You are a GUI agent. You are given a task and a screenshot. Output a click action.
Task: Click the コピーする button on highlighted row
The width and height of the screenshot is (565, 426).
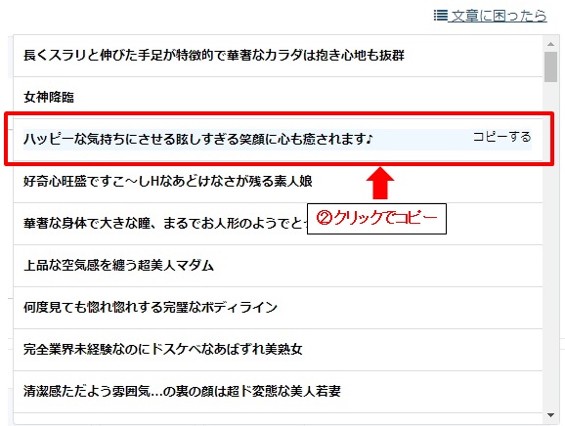tap(501, 137)
